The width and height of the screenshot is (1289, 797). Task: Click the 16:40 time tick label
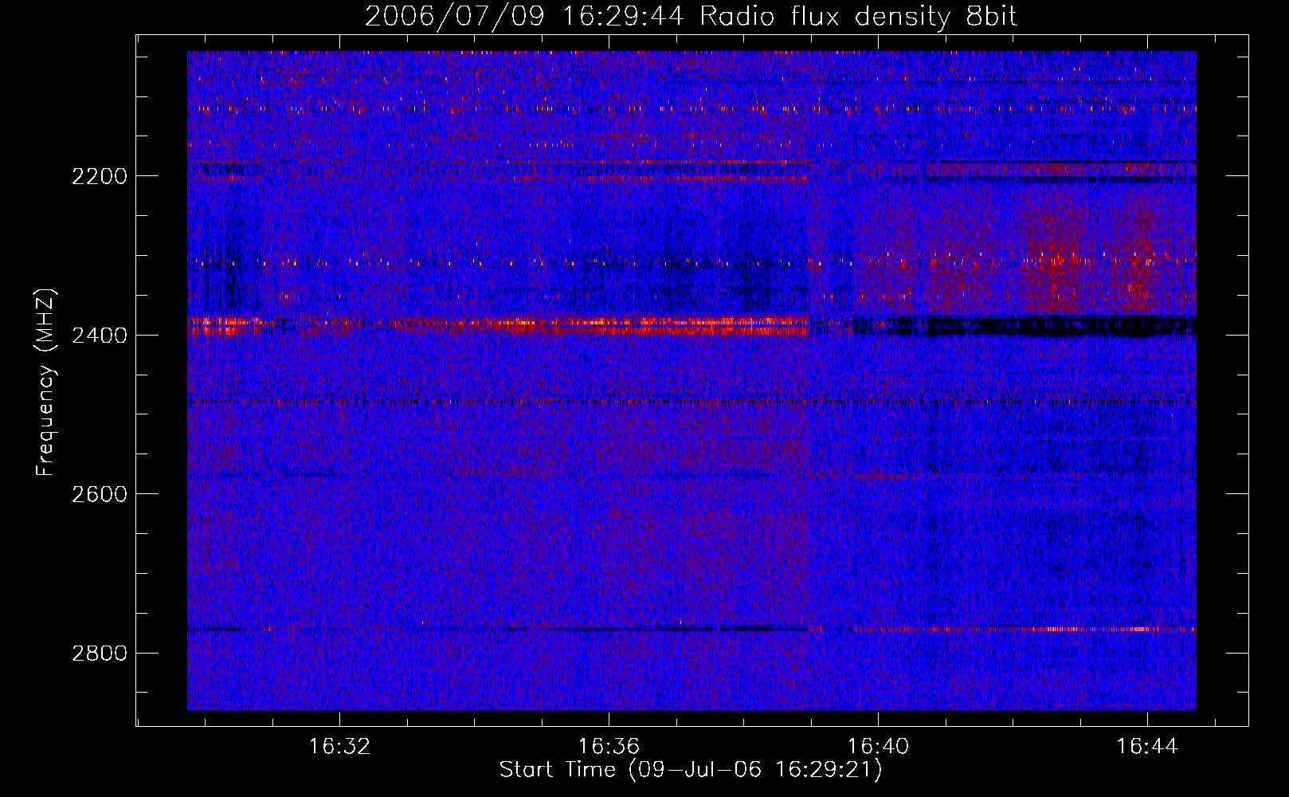[x=878, y=747]
